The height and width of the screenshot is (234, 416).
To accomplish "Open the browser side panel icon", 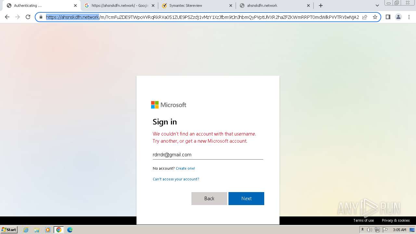I will pos(388,17).
